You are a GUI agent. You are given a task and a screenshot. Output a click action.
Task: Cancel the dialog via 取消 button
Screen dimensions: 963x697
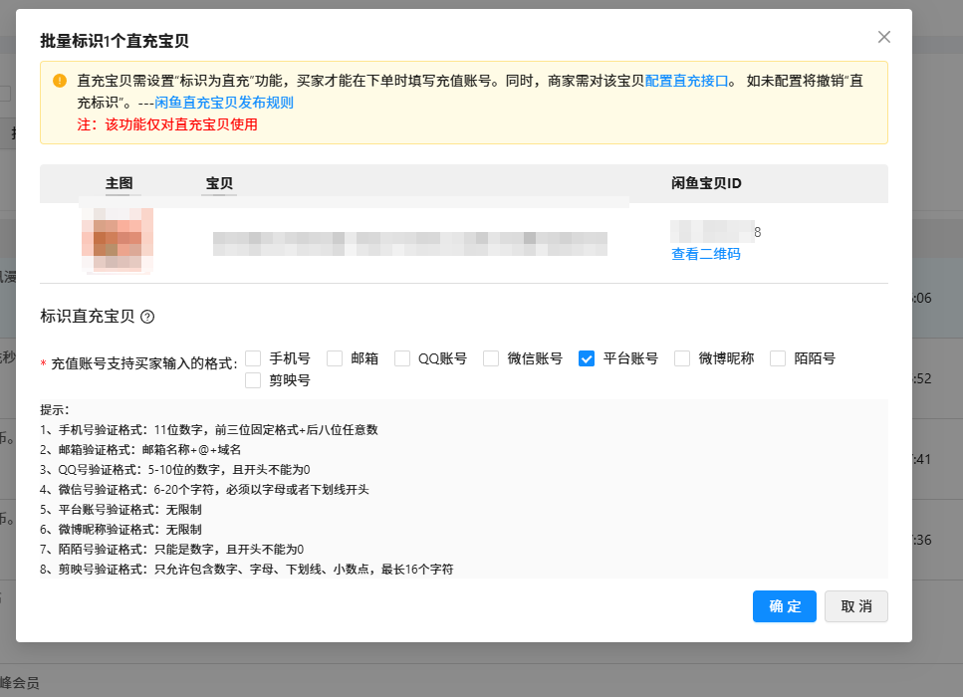855,606
